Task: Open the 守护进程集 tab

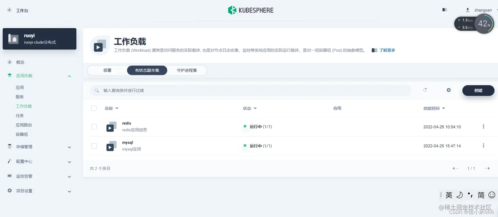Action: click(x=187, y=70)
